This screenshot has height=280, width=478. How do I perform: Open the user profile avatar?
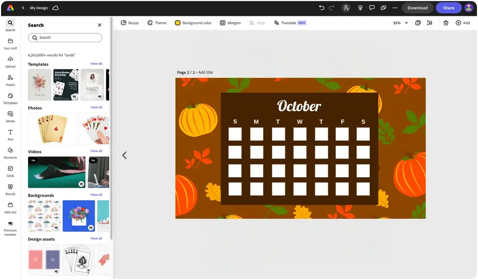tap(468, 8)
